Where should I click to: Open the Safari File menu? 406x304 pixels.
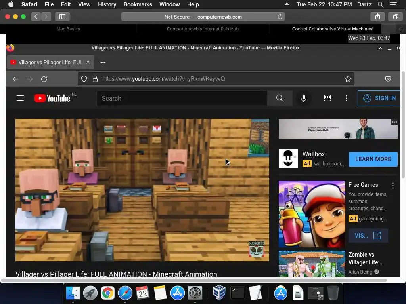click(x=49, y=4)
